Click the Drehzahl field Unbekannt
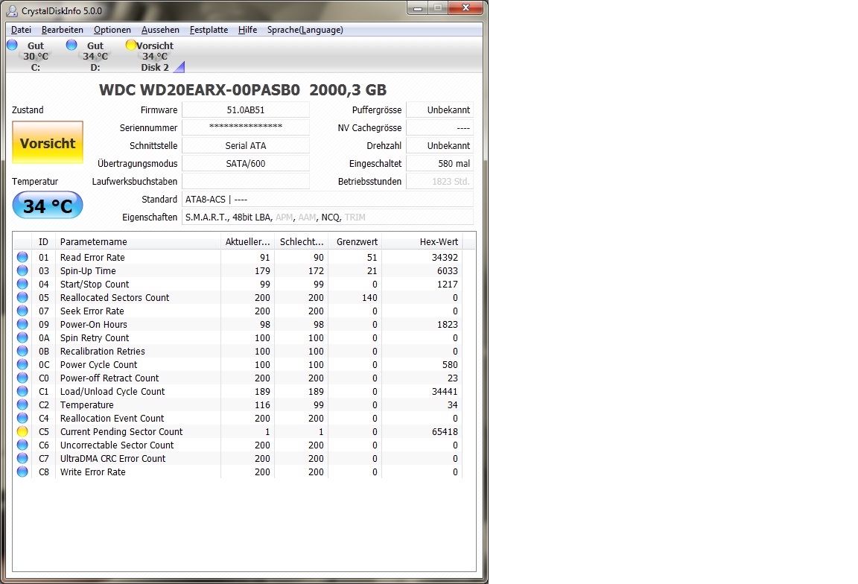The height and width of the screenshot is (584, 858). coord(440,145)
